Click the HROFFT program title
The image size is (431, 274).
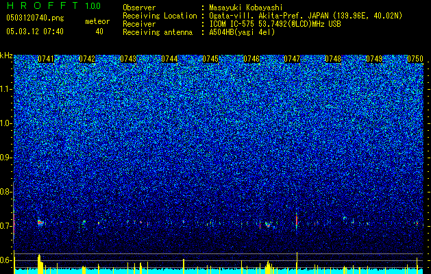click(43, 5)
